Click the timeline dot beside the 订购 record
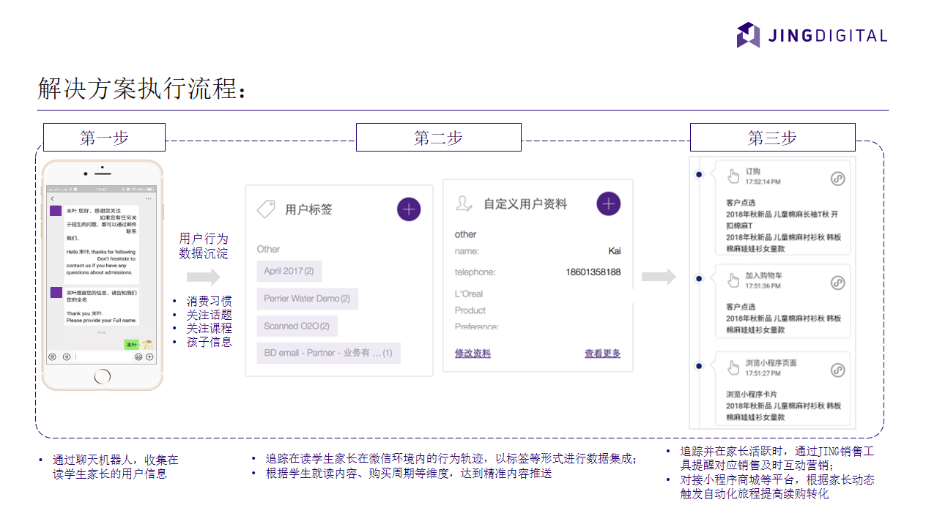Image resolution: width=937 pixels, height=508 pixels. [x=697, y=173]
